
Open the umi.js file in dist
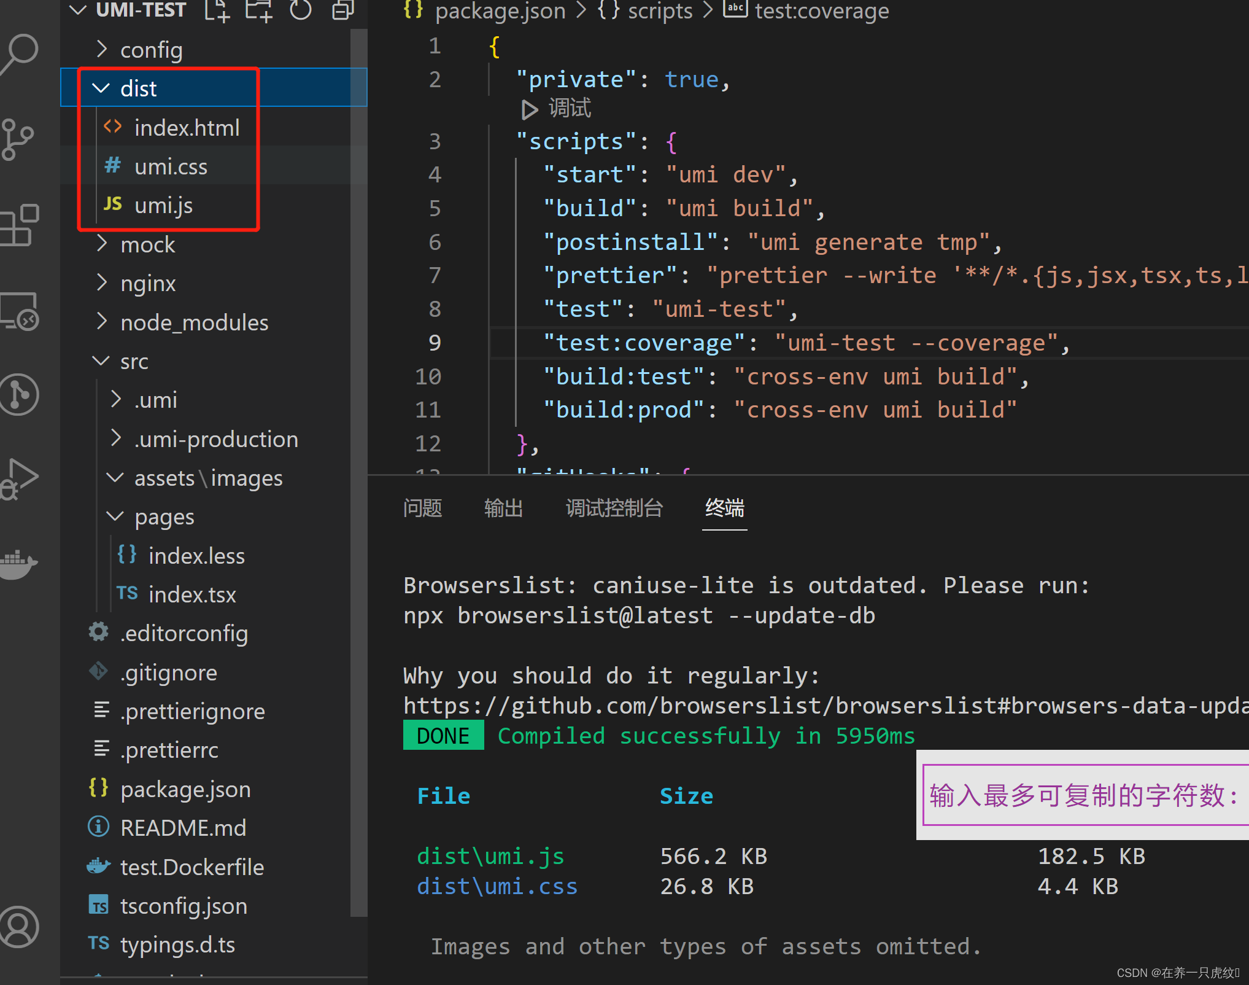[163, 205]
